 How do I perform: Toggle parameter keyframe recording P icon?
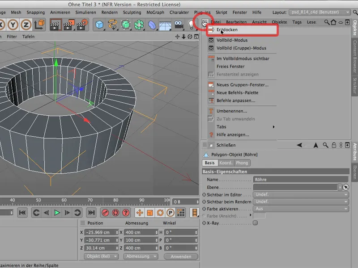tap(170, 213)
